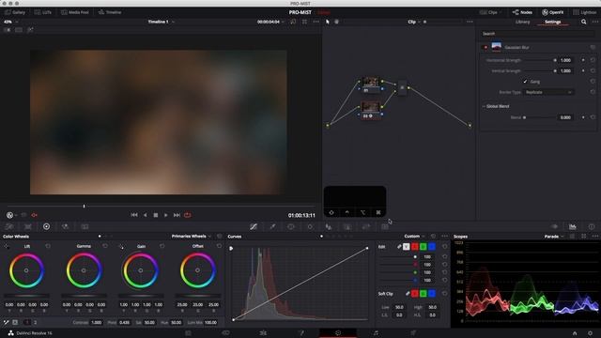The width and height of the screenshot is (601, 338).
Task: Toggle curve channel link in Edit
Action: click(x=399, y=246)
